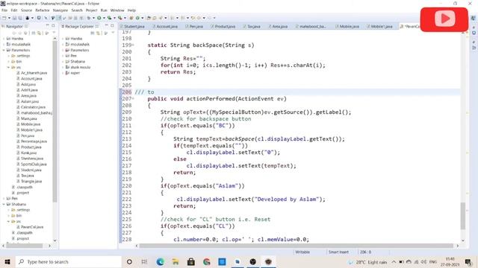This screenshot has height=268, width=478.
Task: Select PavanCal.java in Navigator
Action: (32, 227)
